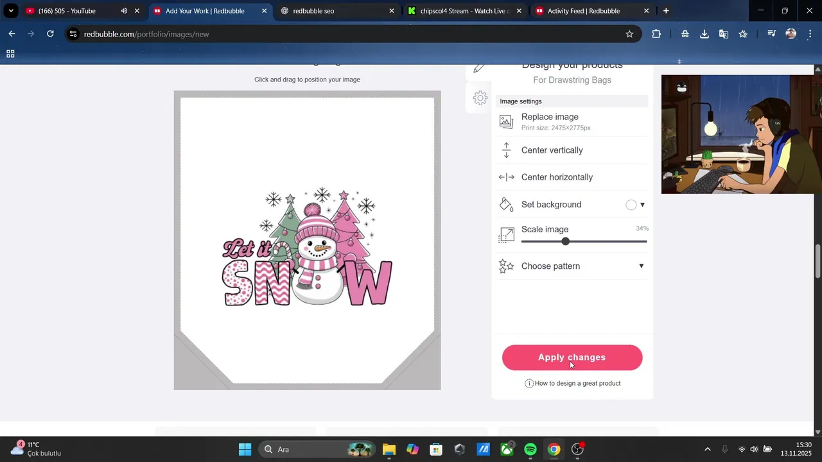Open OBS Studio from the taskbar
Image resolution: width=822 pixels, height=462 pixels.
pos(577,450)
